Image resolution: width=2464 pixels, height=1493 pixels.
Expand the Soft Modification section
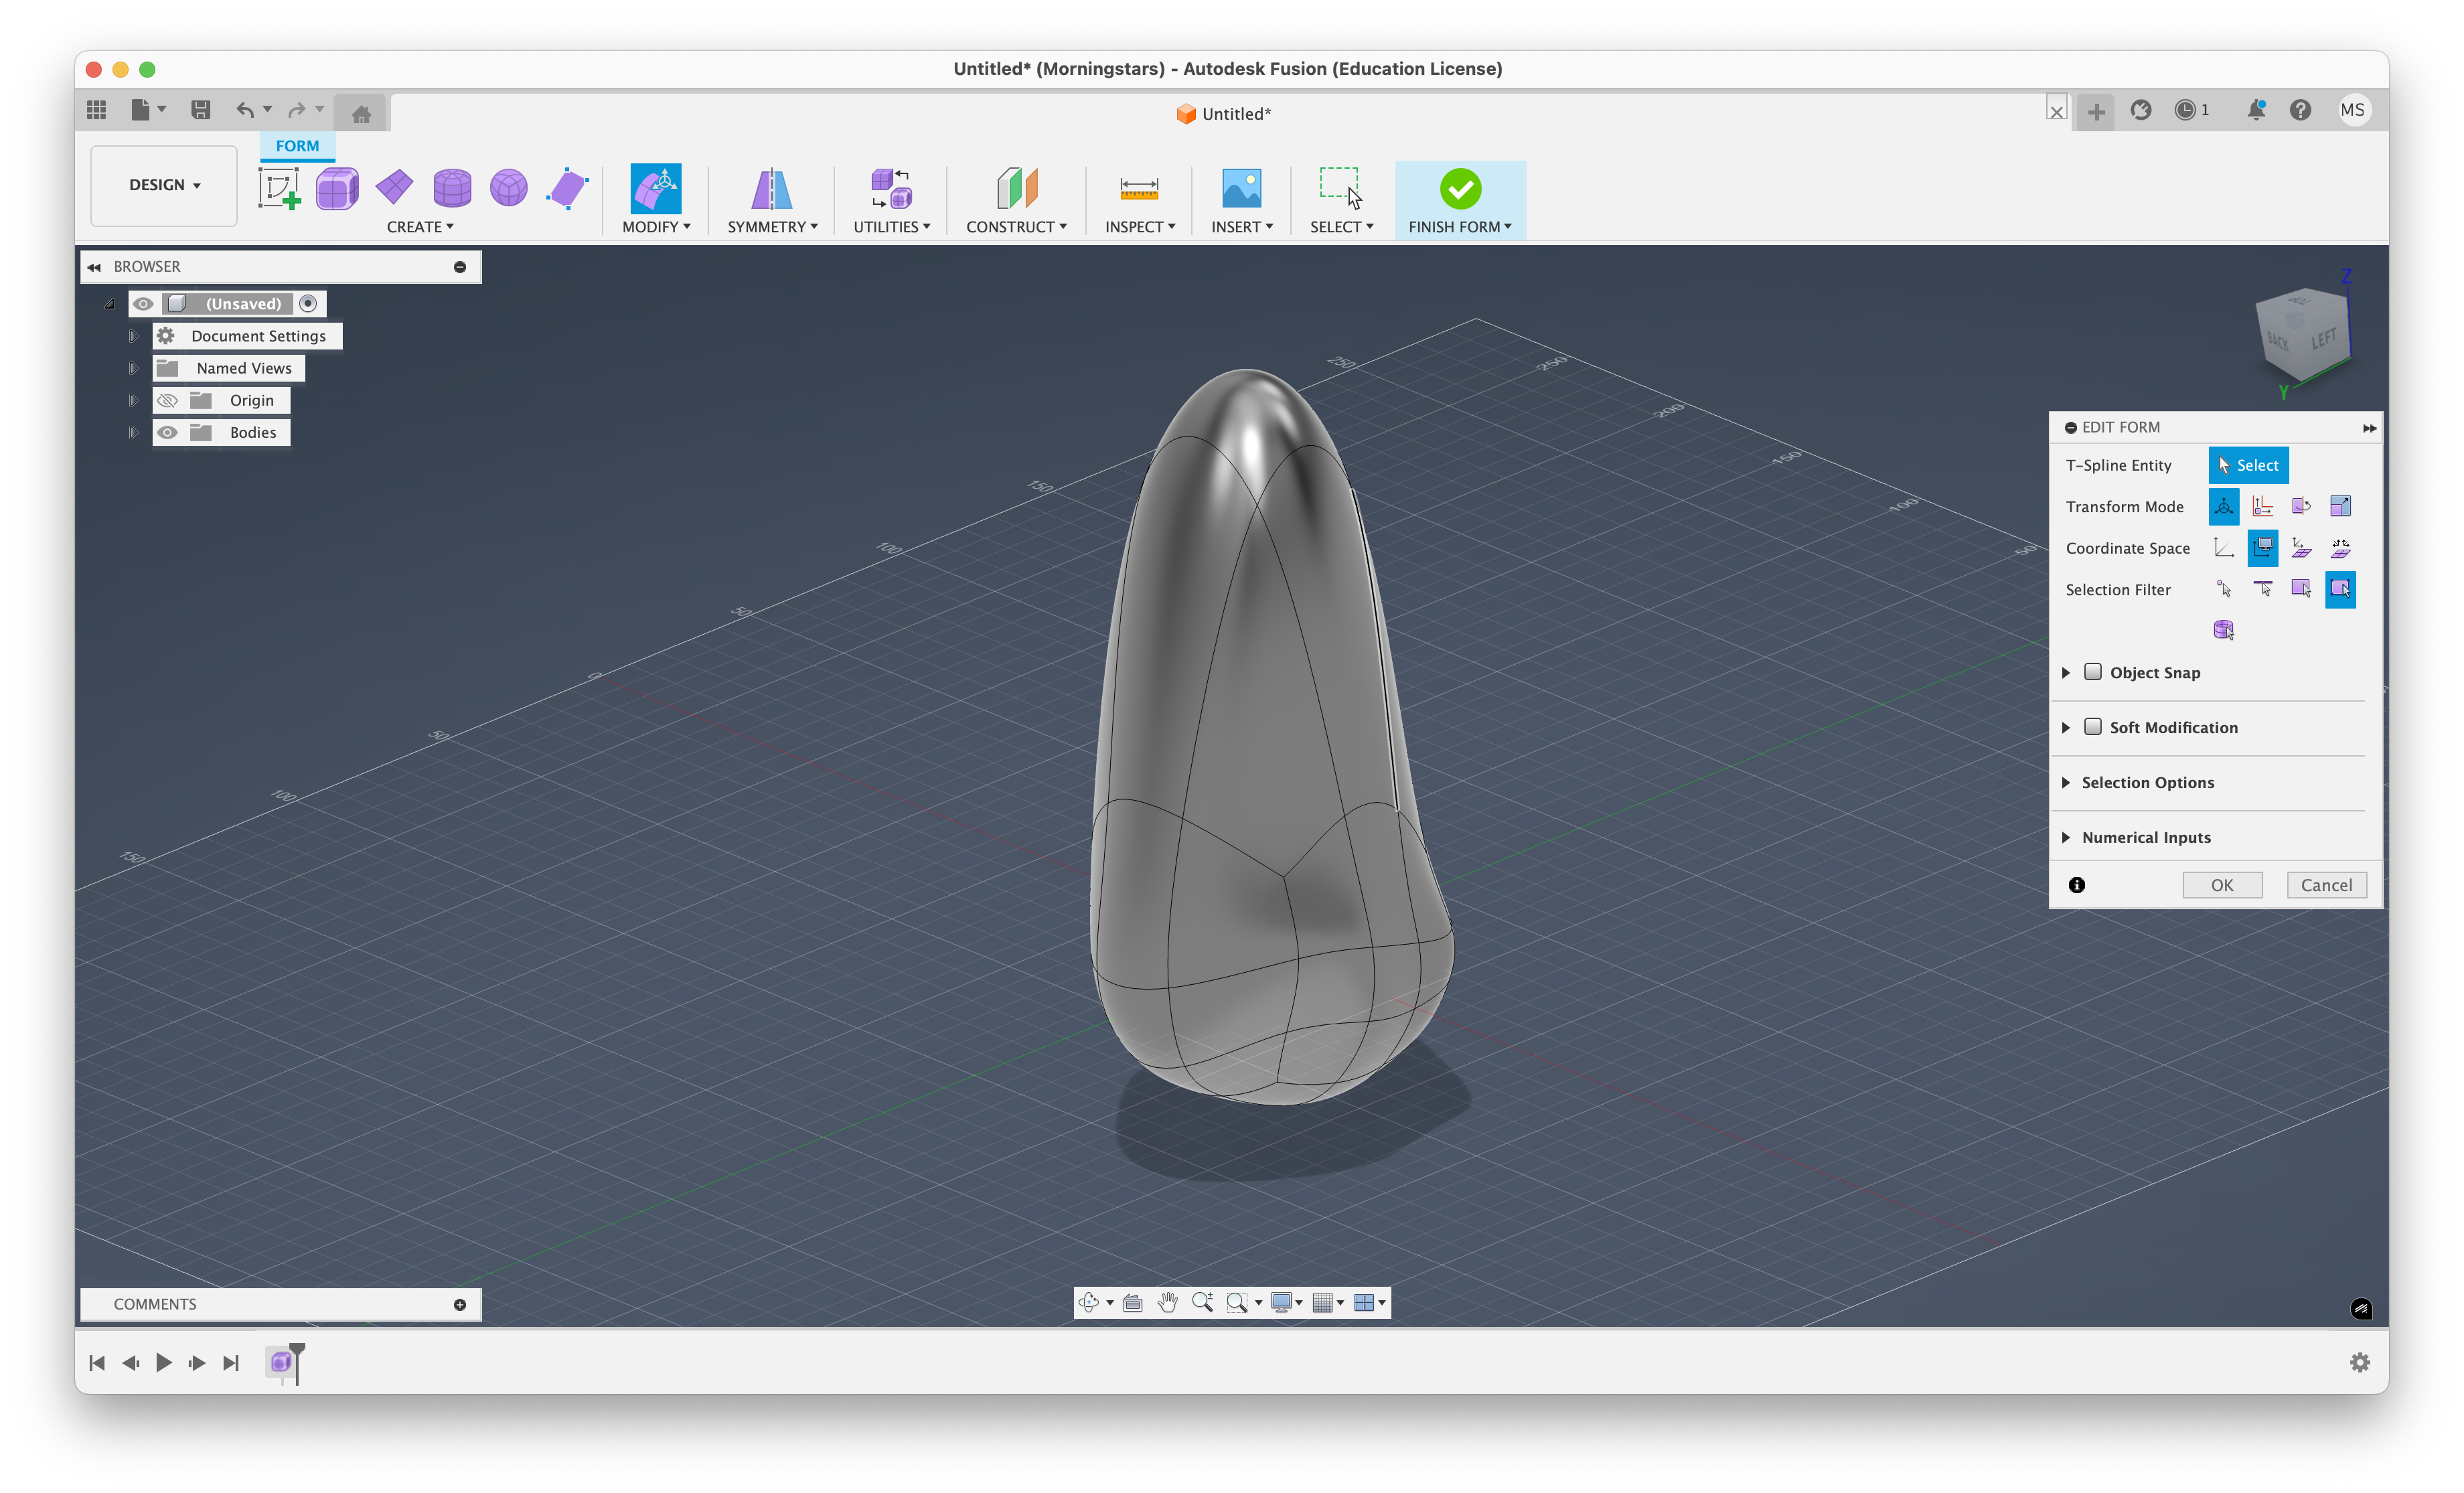2065,728
